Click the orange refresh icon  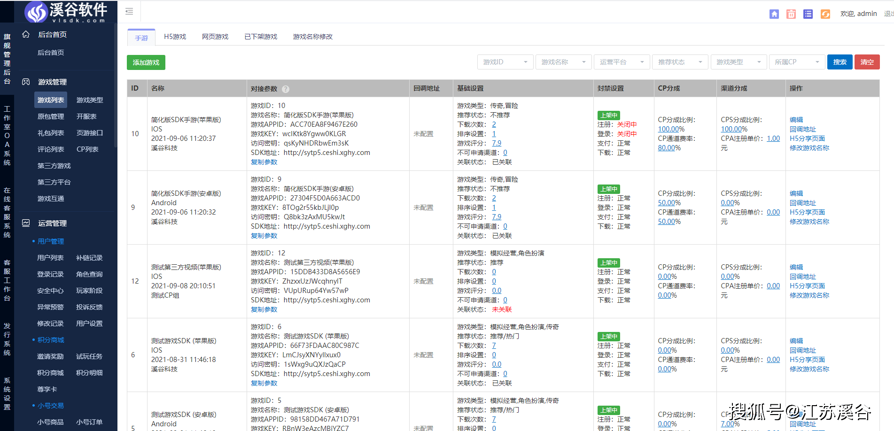click(825, 14)
